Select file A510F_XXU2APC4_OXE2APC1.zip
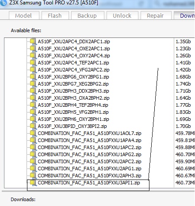 click(x=74, y=49)
